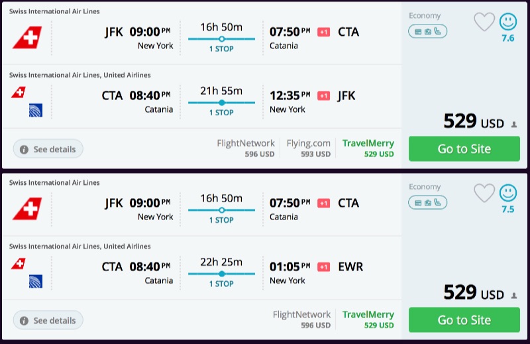Expand See details for the first flight
This screenshot has width=530, height=344.
tap(48, 150)
